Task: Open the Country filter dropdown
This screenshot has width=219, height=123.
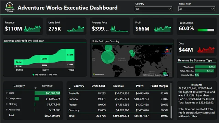Action: [x=153, y=9]
